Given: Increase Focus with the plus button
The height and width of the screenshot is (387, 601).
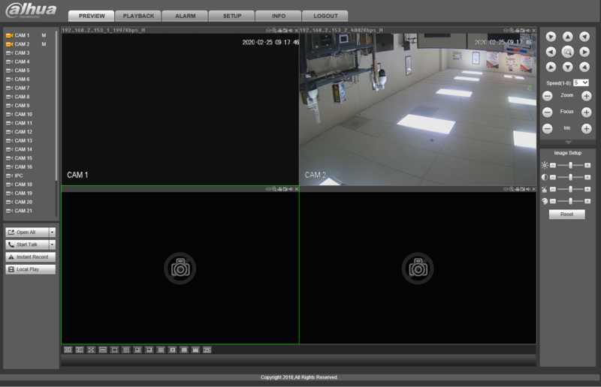Looking at the screenshot, I should point(587,112).
